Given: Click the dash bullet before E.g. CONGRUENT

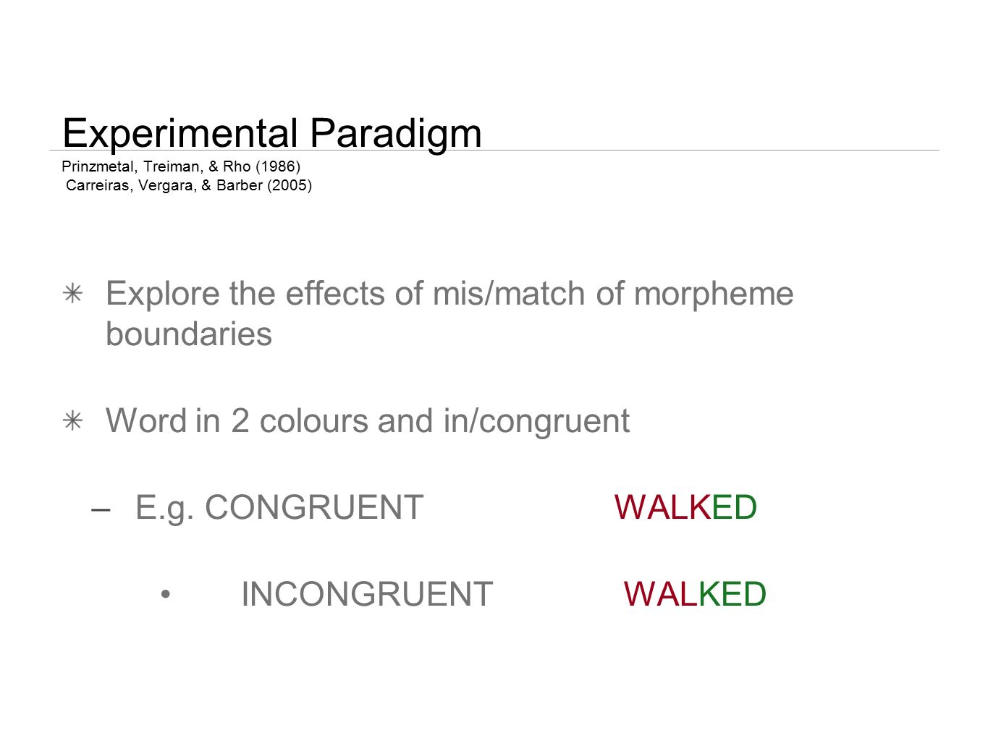Looking at the screenshot, I should tap(101, 509).
